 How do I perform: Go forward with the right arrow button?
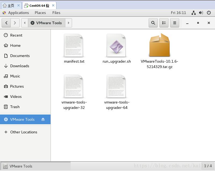click(x=15, y=23)
